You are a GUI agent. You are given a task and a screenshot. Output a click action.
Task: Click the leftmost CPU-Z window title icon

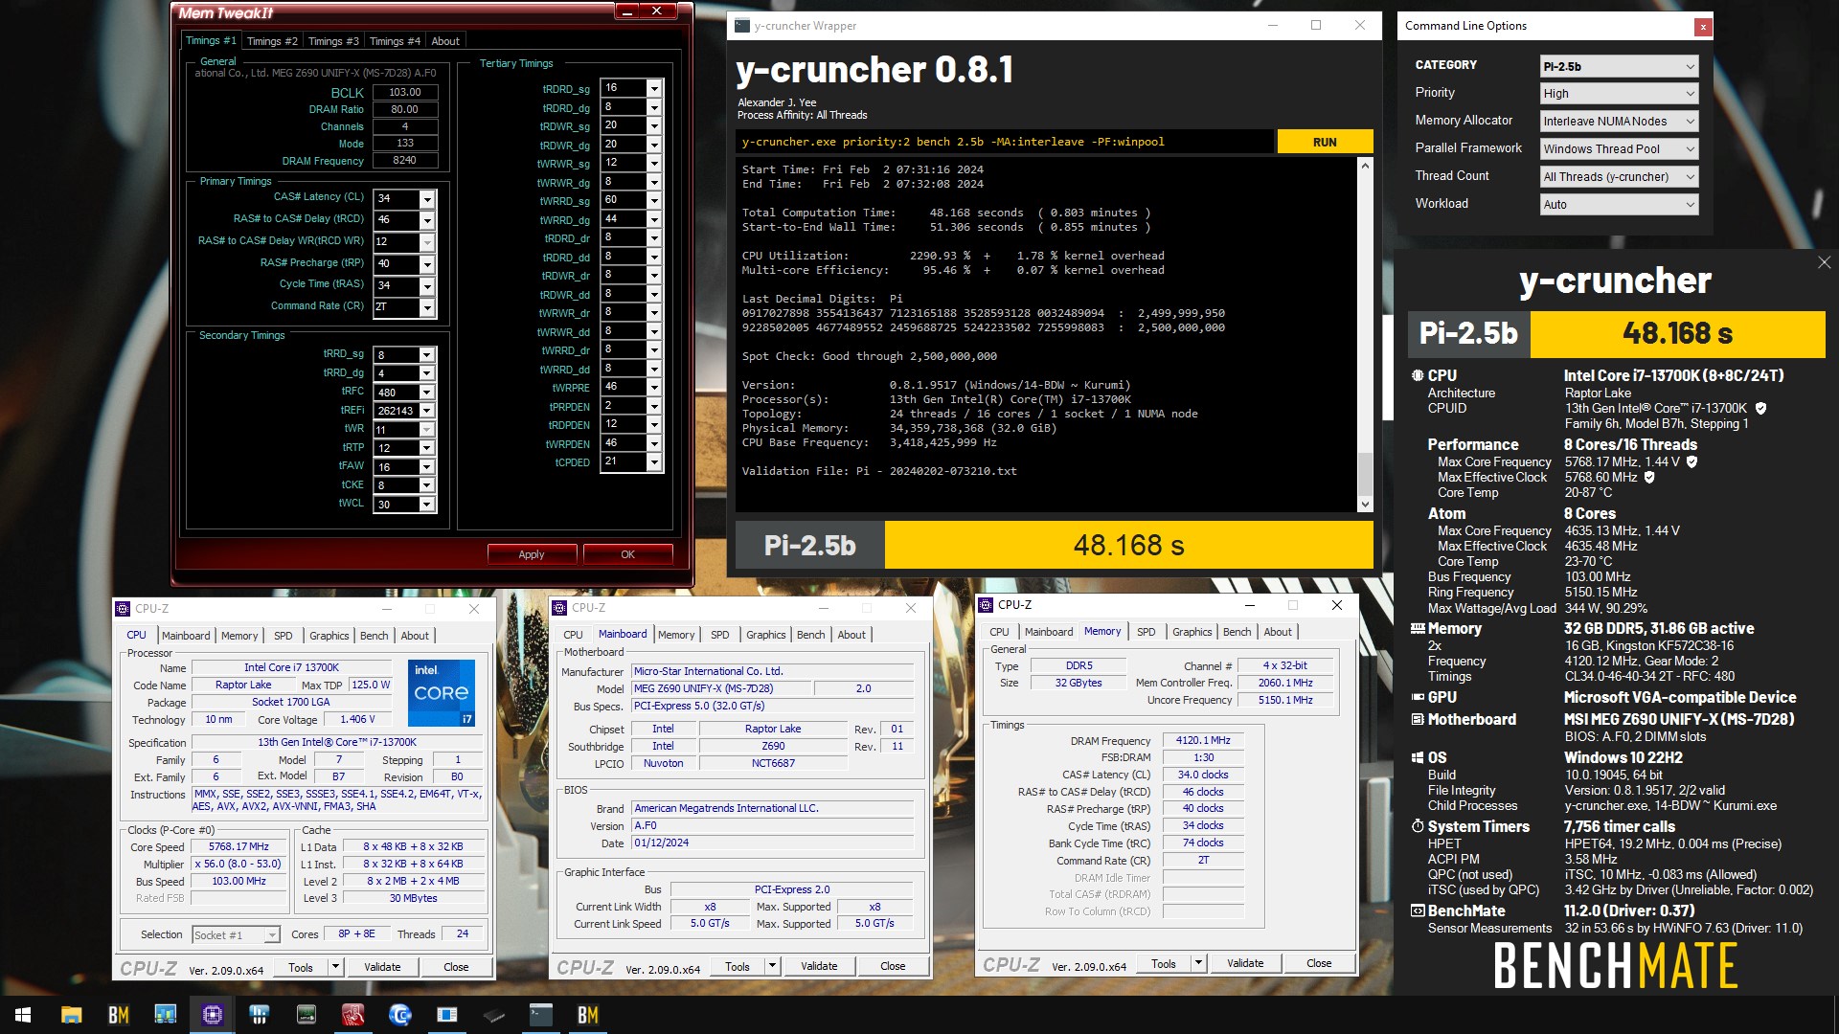click(x=123, y=608)
